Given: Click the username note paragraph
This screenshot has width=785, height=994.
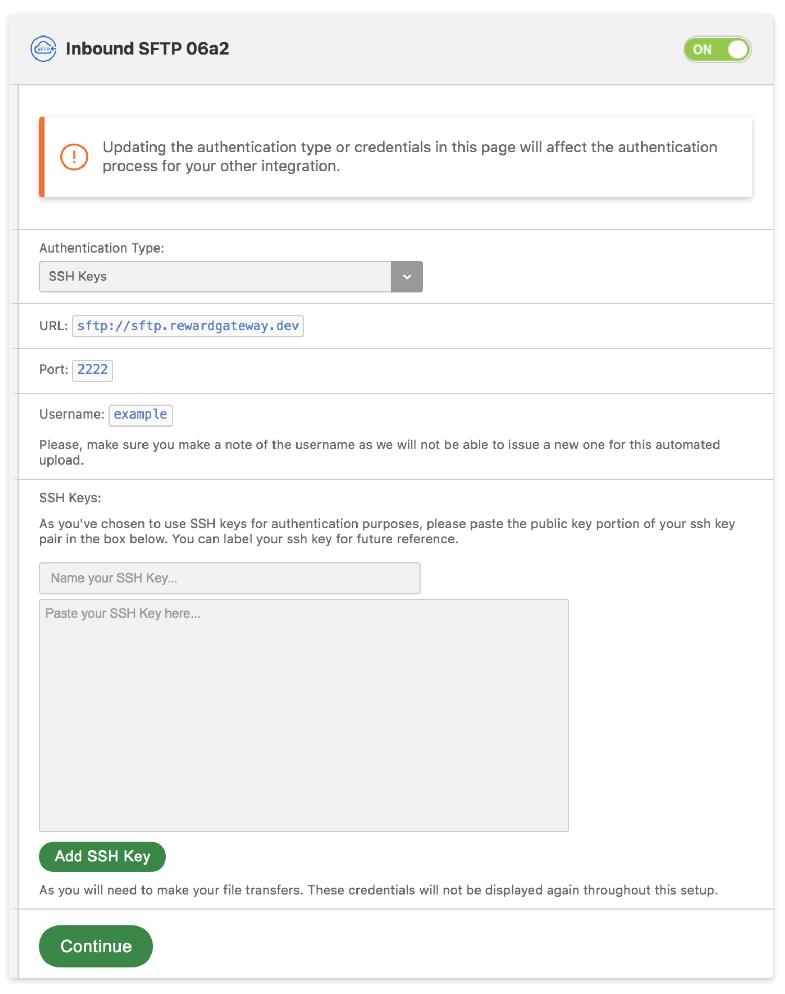Looking at the screenshot, I should [x=379, y=452].
